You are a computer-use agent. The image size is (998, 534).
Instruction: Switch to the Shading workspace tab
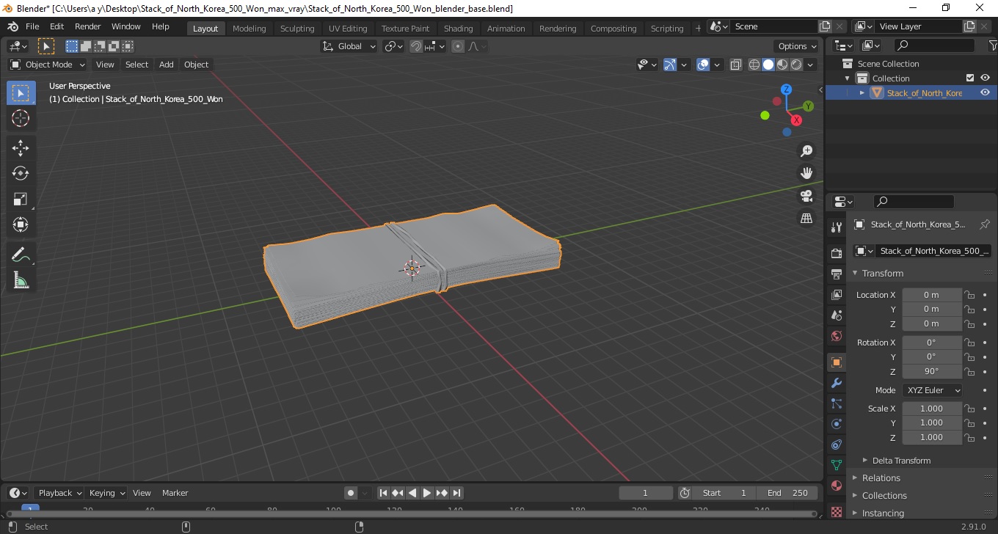[x=458, y=29]
